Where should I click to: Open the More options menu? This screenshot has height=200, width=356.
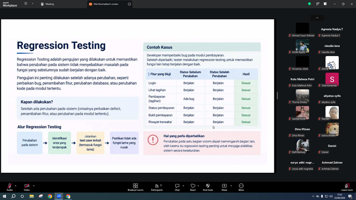click(241, 187)
